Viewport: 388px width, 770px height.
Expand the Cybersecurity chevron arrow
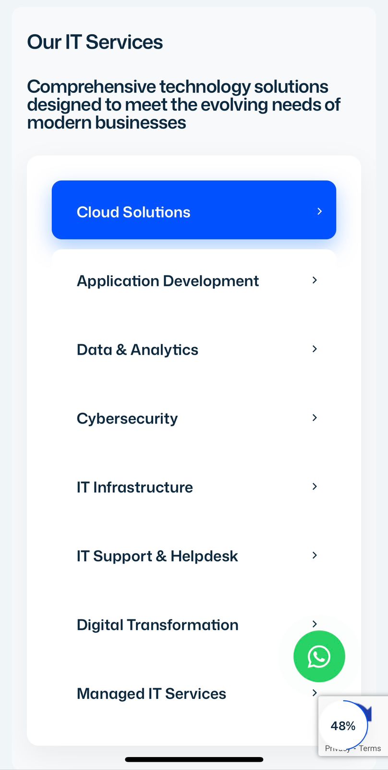tap(315, 418)
